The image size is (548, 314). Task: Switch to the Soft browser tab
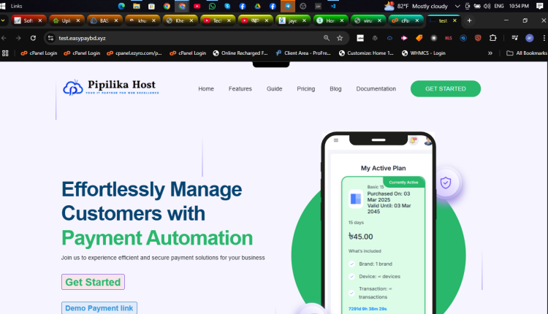(x=28, y=20)
